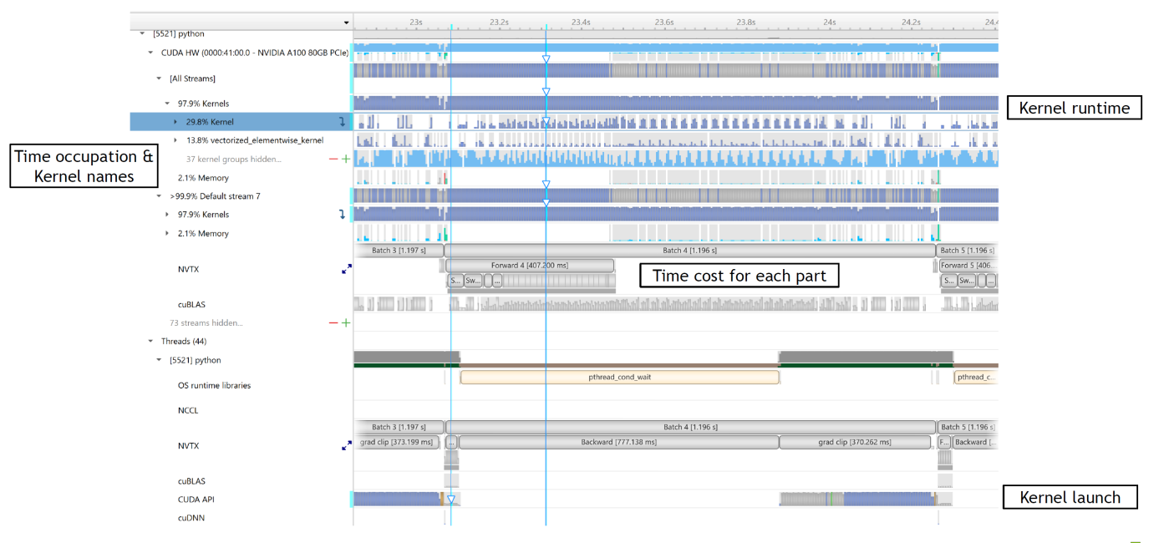The image size is (1174, 543).
Task: Click the down-arrow icon on 29.8% Kernel row
Action: (x=342, y=122)
